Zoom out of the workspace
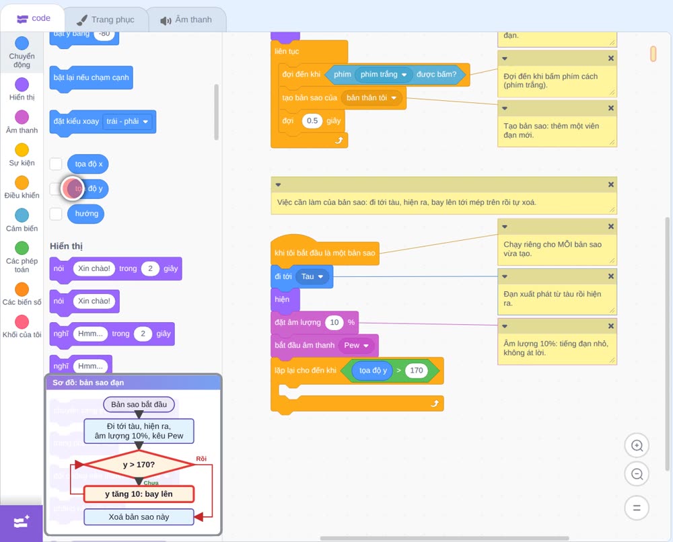 (x=637, y=474)
